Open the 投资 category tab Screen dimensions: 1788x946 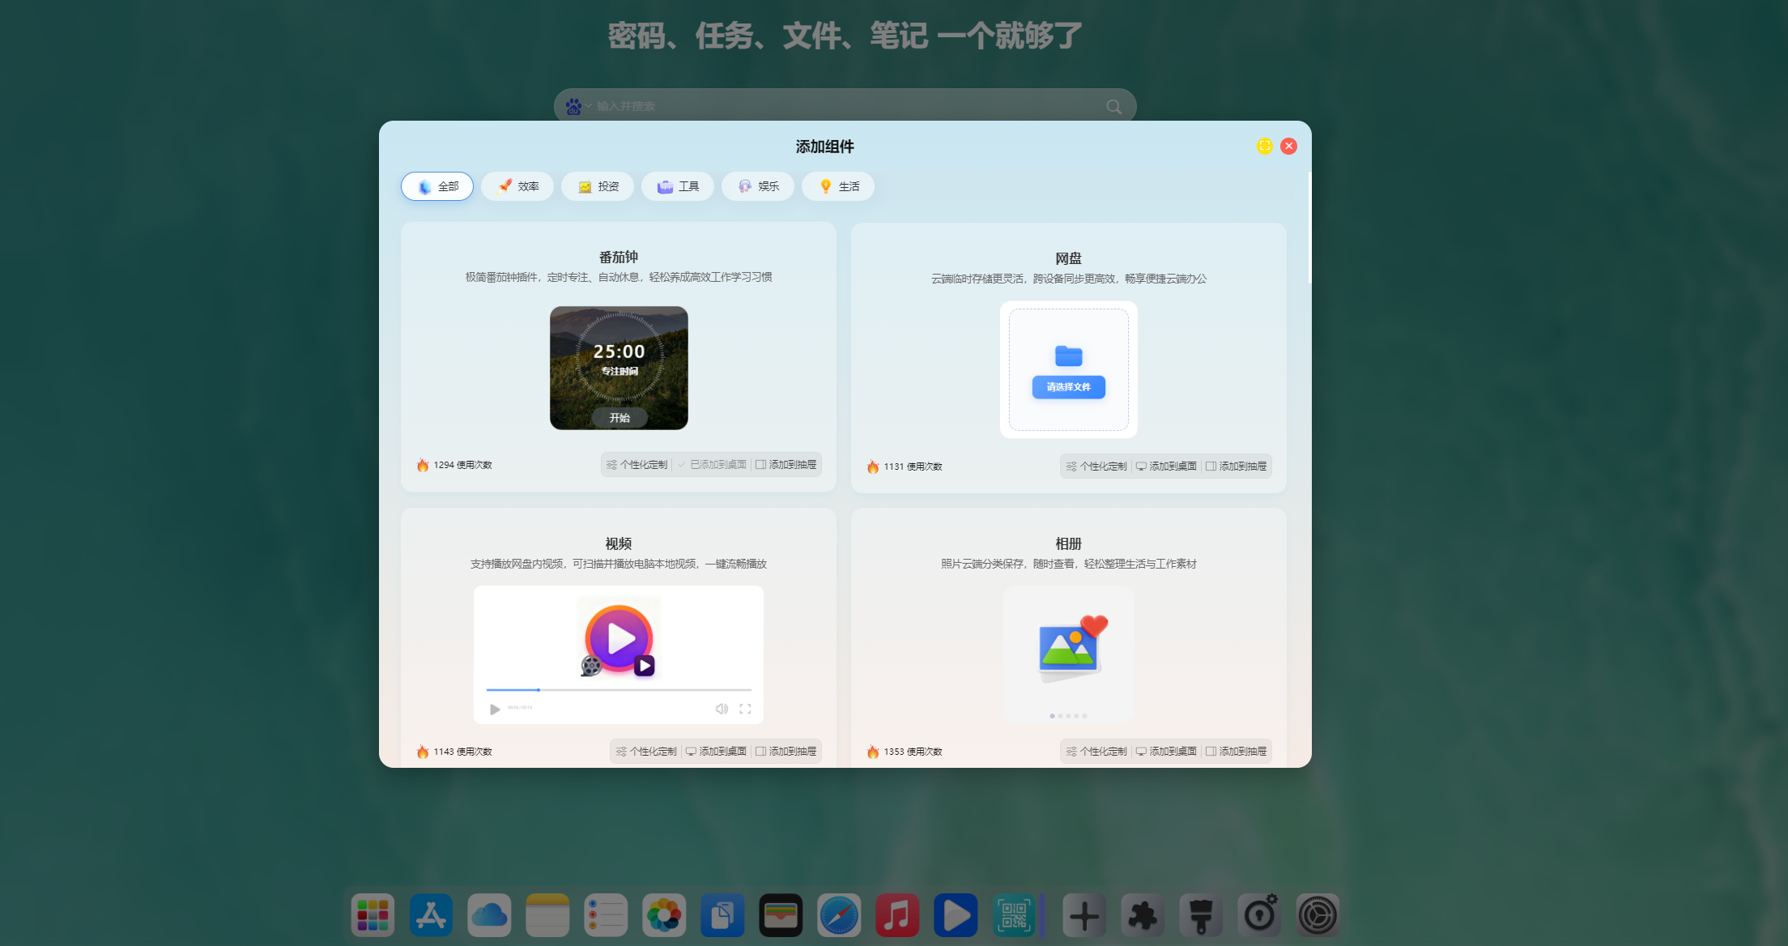coord(598,186)
